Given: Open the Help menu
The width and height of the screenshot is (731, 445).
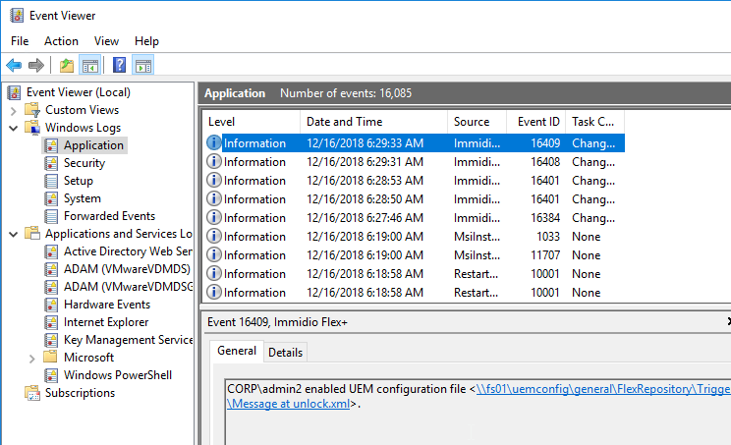Looking at the screenshot, I should pos(146,41).
